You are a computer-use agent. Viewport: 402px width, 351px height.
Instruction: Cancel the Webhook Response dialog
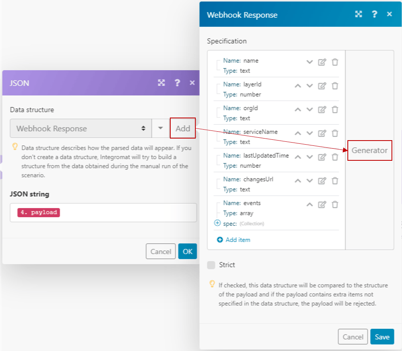coord(353,337)
